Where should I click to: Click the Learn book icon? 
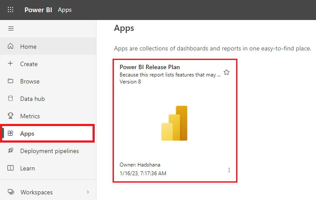coord(10,168)
